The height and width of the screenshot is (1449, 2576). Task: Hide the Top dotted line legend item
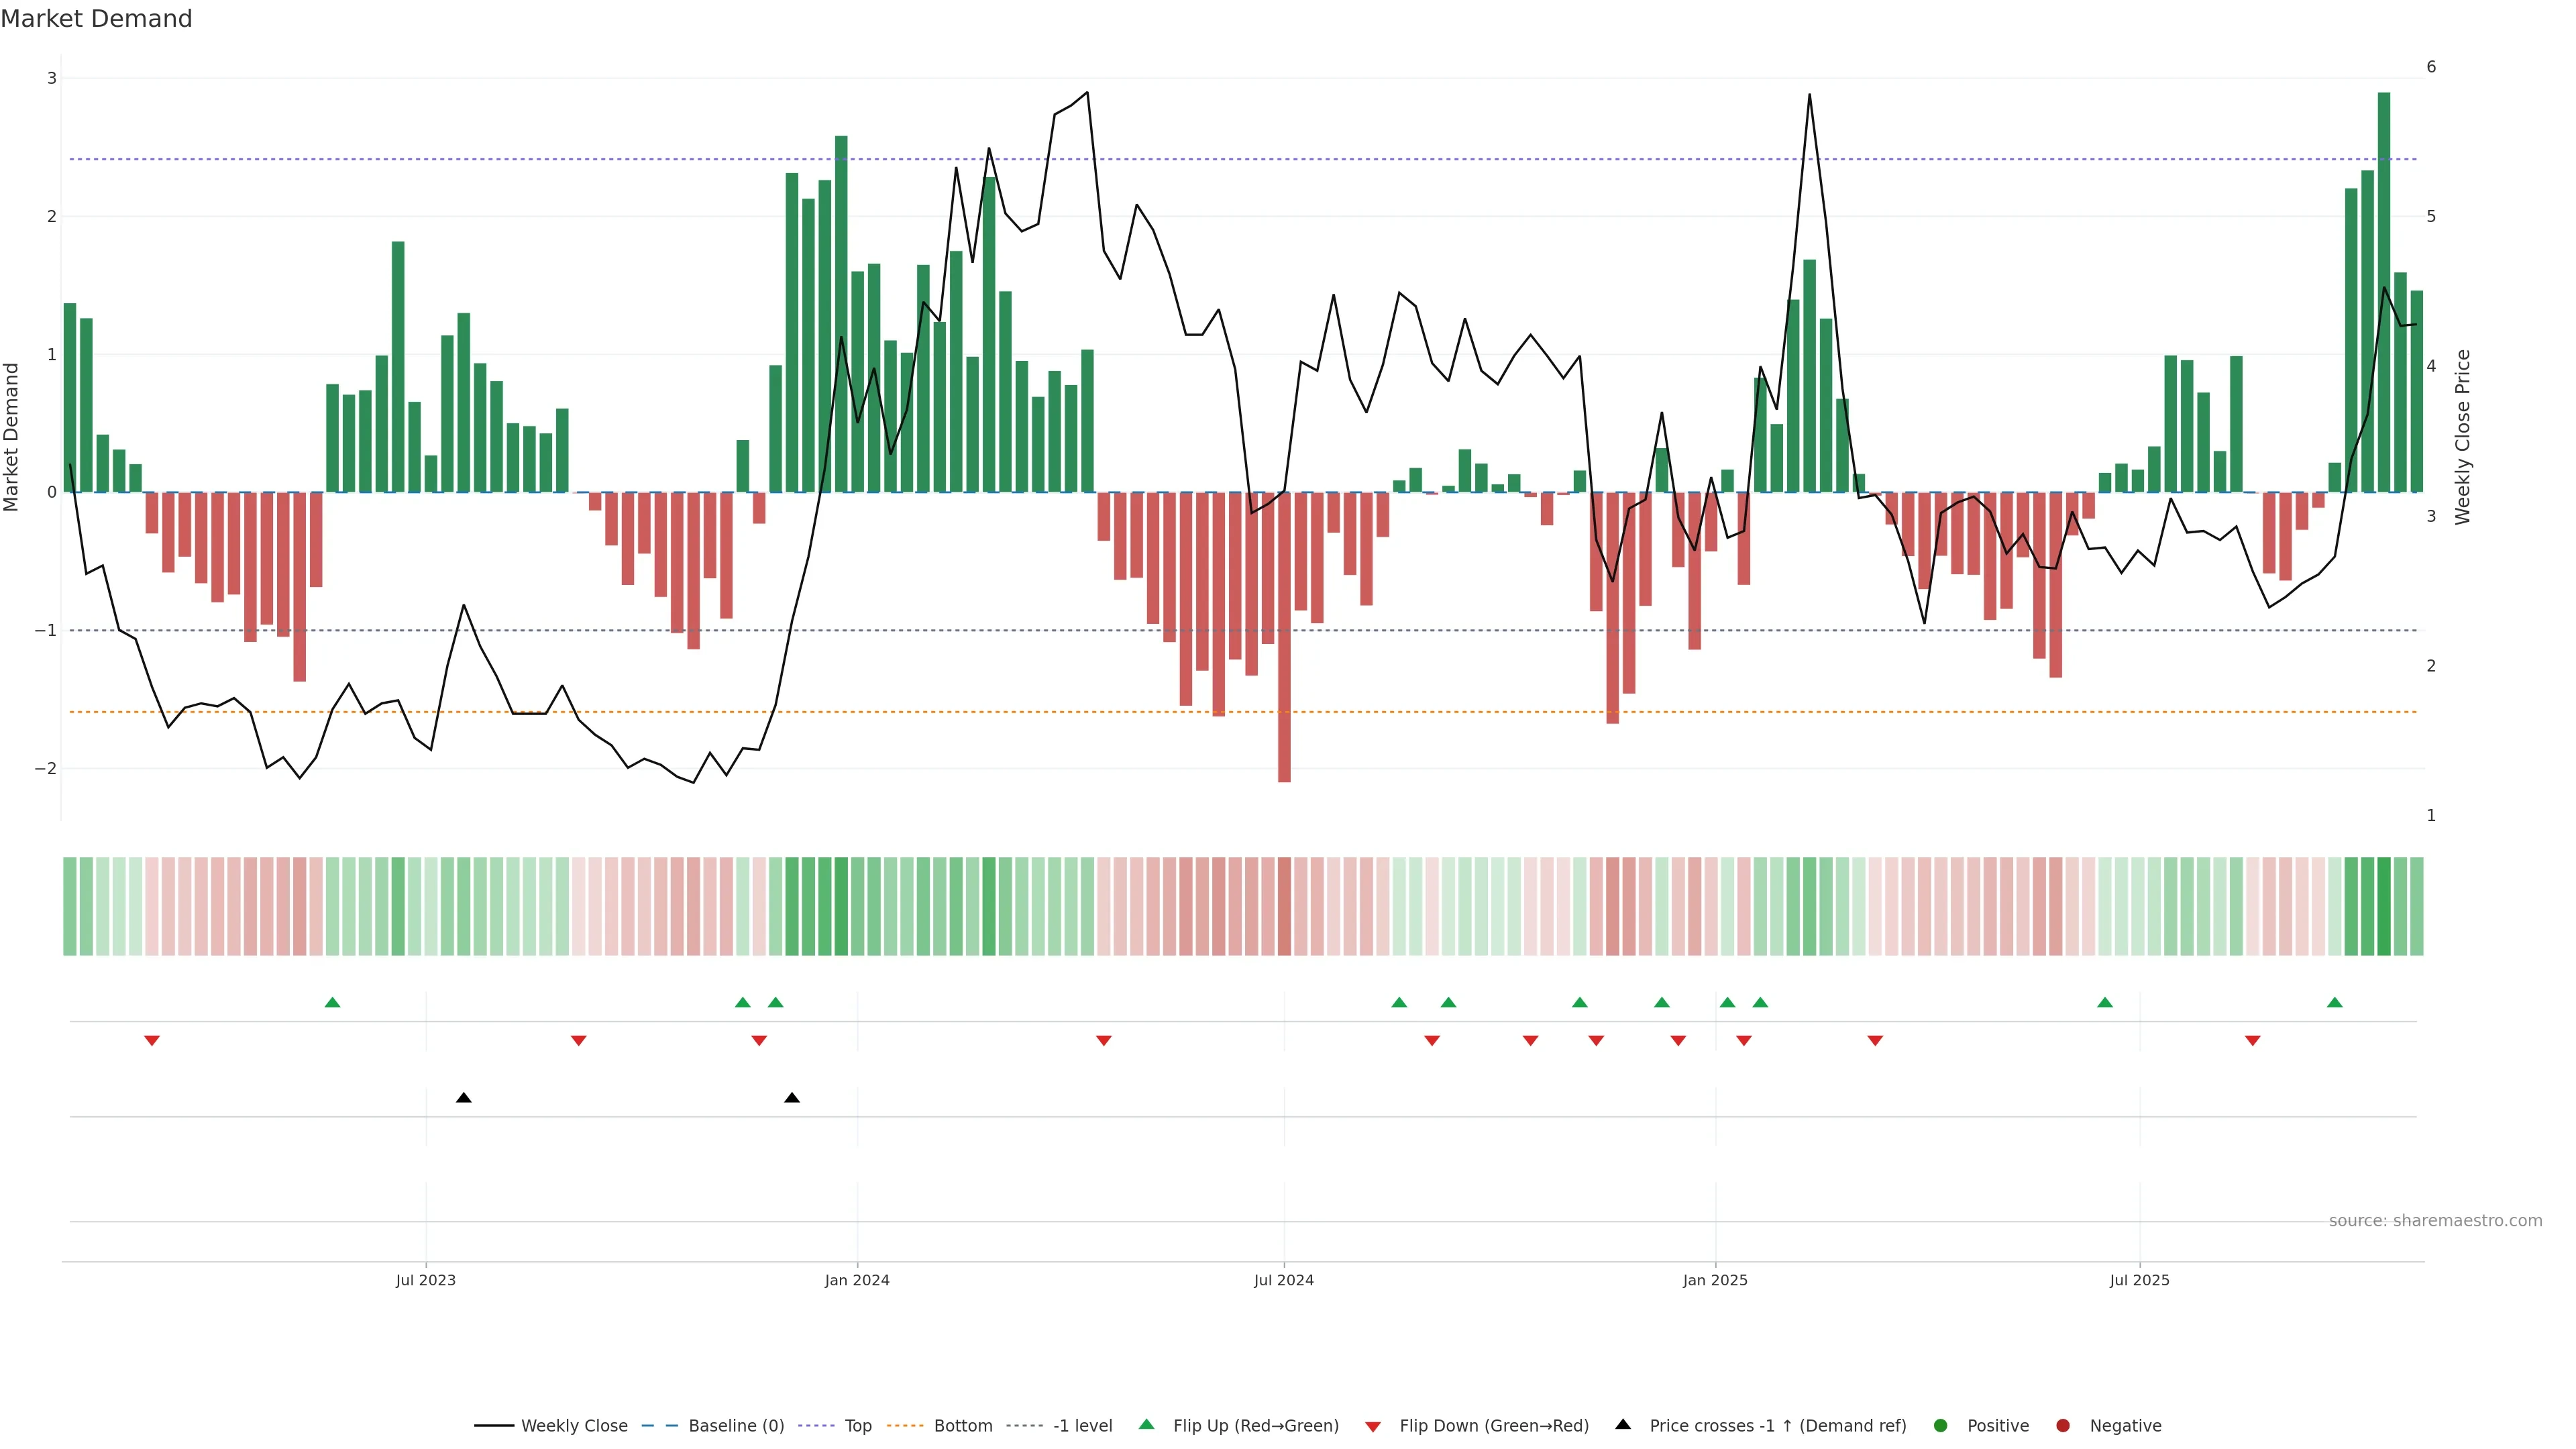click(857, 1426)
